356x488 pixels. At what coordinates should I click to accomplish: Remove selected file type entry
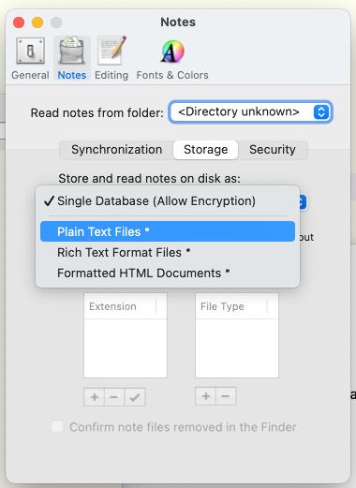point(226,396)
